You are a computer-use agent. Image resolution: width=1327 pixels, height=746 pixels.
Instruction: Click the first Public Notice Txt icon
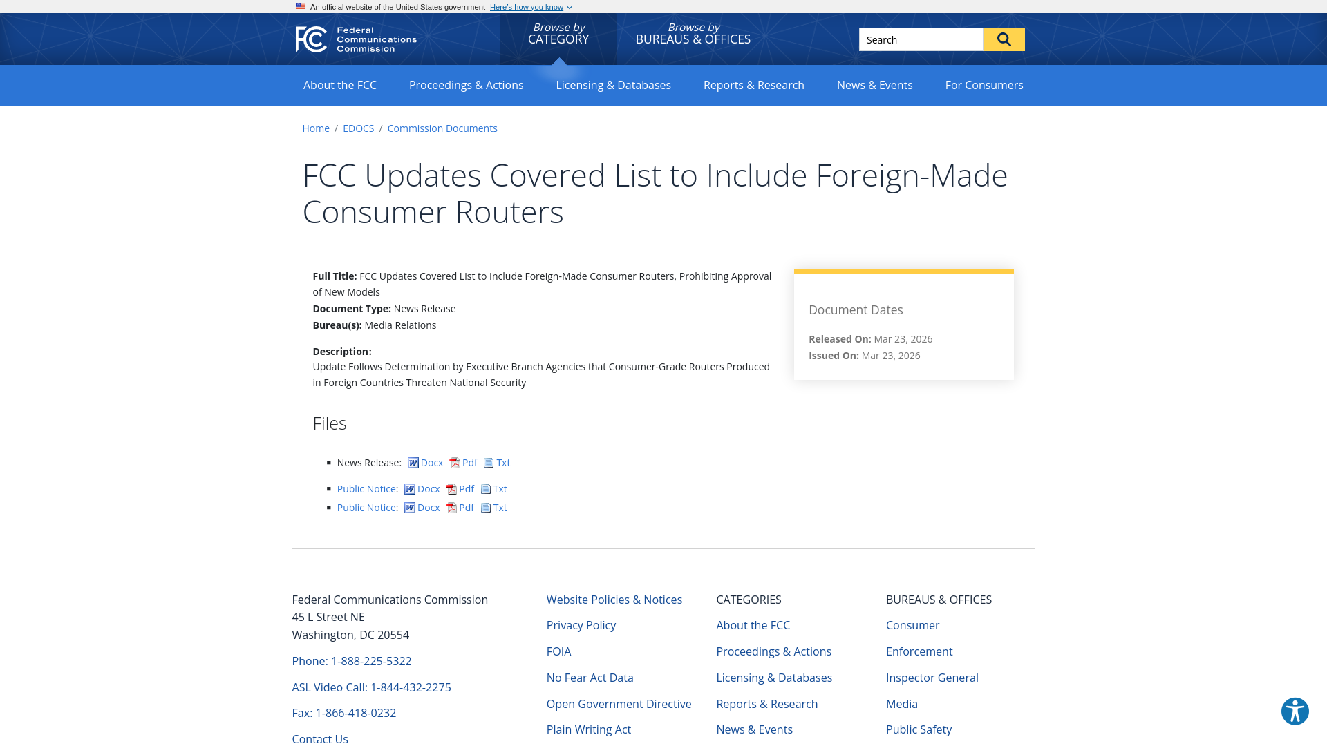click(x=486, y=488)
